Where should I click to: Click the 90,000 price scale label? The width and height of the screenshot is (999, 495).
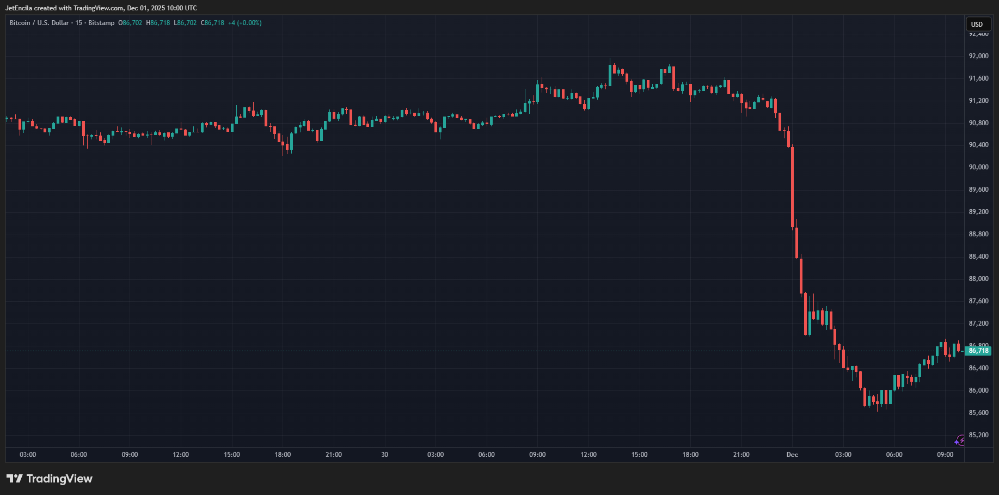click(978, 167)
